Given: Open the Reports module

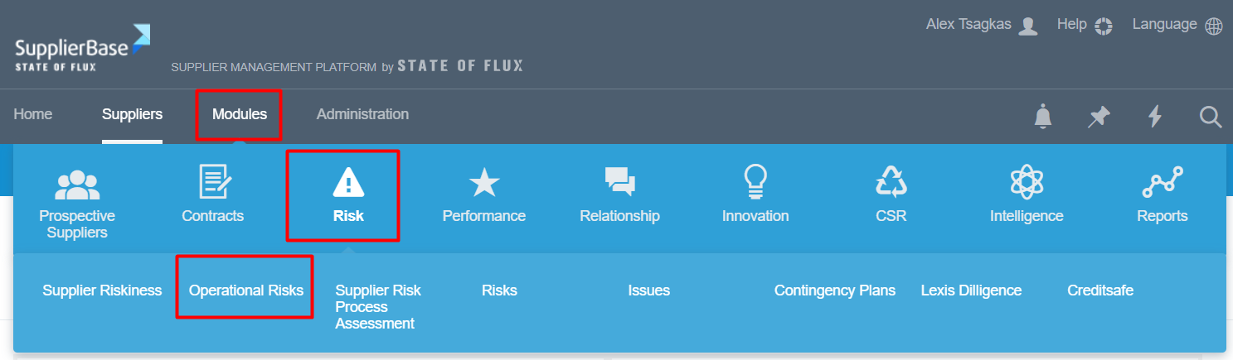Looking at the screenshot, I should tap(1162, 195).
